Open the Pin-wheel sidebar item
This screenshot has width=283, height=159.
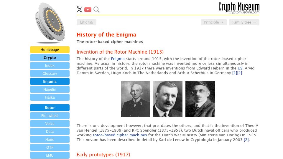click(x=50, y=115)
